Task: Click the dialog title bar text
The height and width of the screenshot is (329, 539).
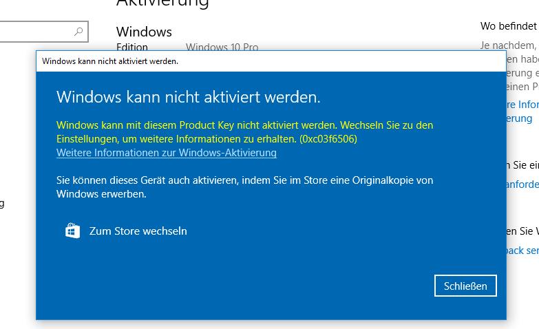Action: click(110, 61)
